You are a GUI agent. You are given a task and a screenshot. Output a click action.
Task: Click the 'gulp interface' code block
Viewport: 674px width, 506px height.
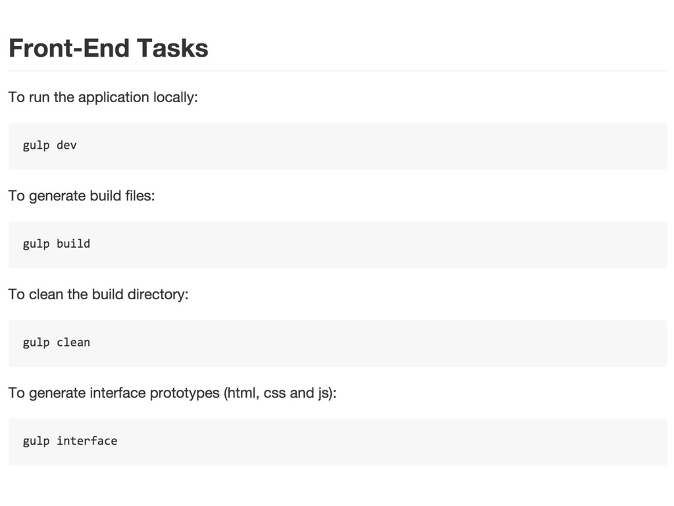point(338,442)
